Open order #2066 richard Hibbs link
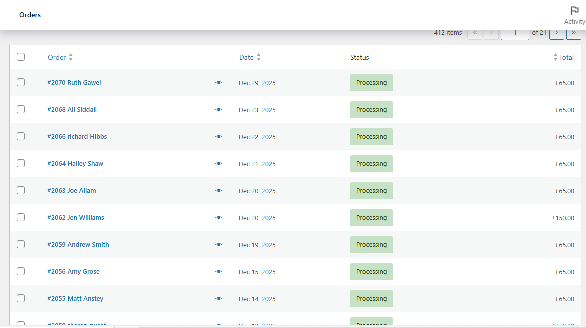 (77, 136)
